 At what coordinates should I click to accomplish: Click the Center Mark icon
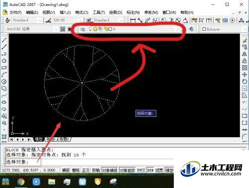coord(233,20)
